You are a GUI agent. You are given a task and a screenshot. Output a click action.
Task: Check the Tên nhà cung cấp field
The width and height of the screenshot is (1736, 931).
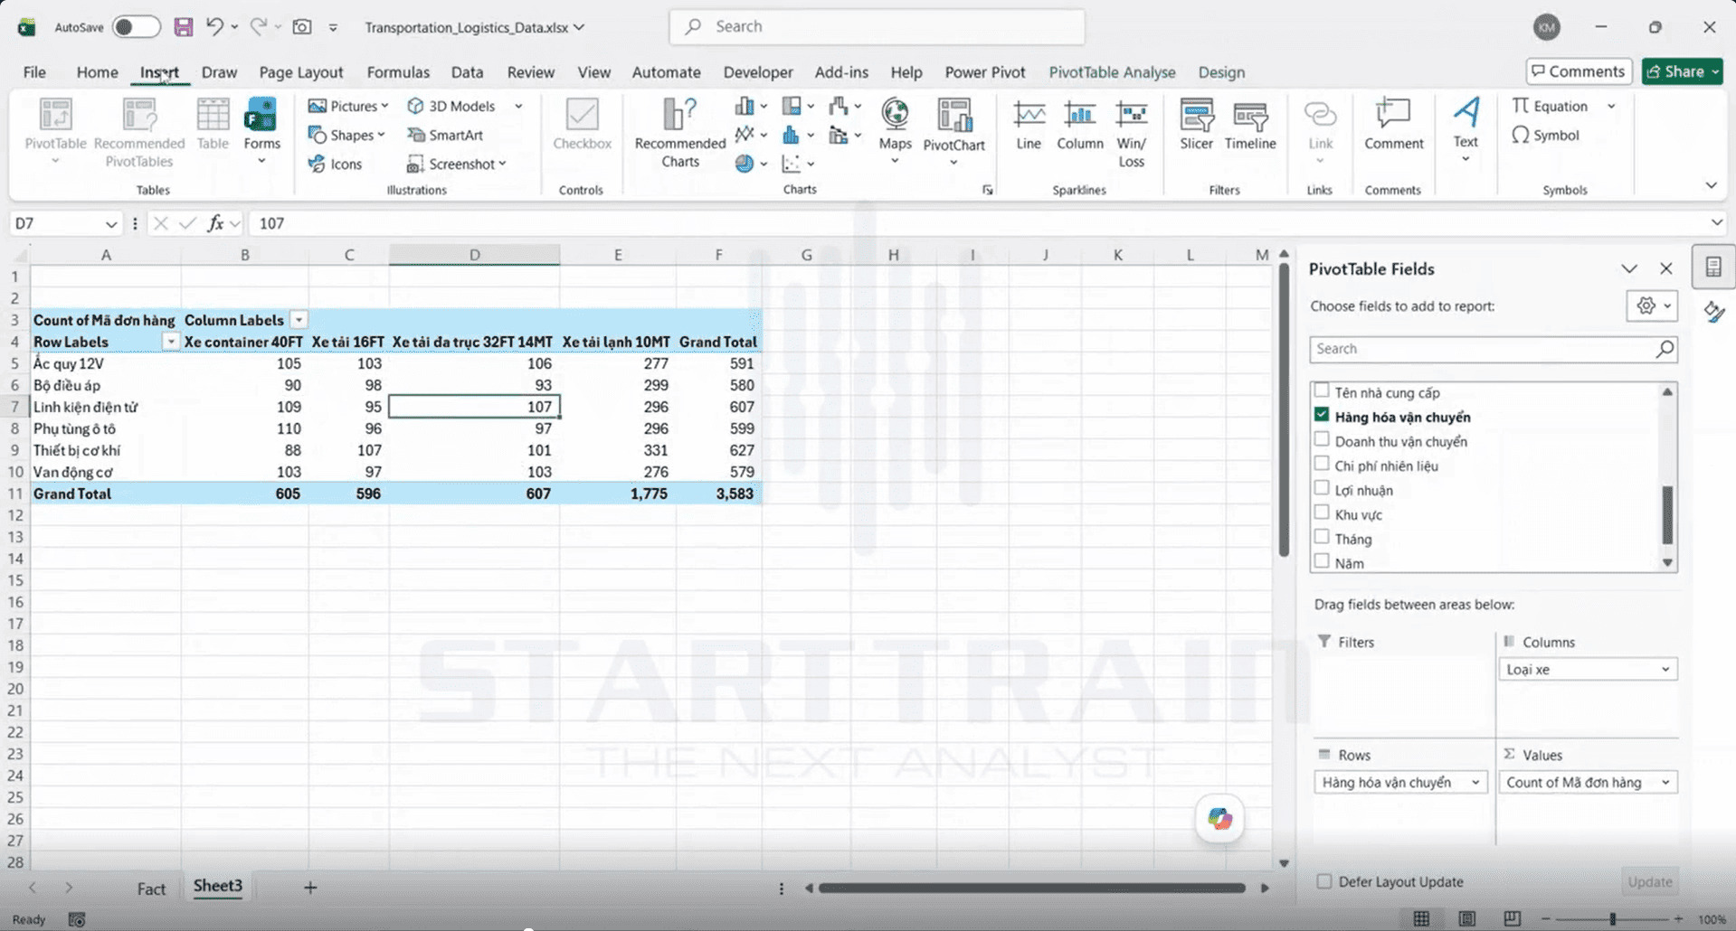tap(1322, 390)
